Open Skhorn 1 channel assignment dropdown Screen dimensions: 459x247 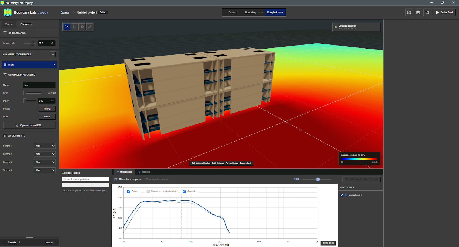point(45,146)
